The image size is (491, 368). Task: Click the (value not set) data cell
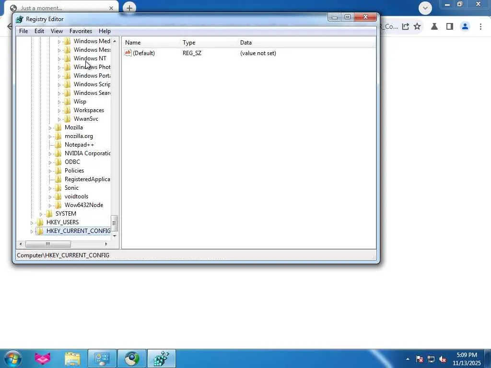258,53
